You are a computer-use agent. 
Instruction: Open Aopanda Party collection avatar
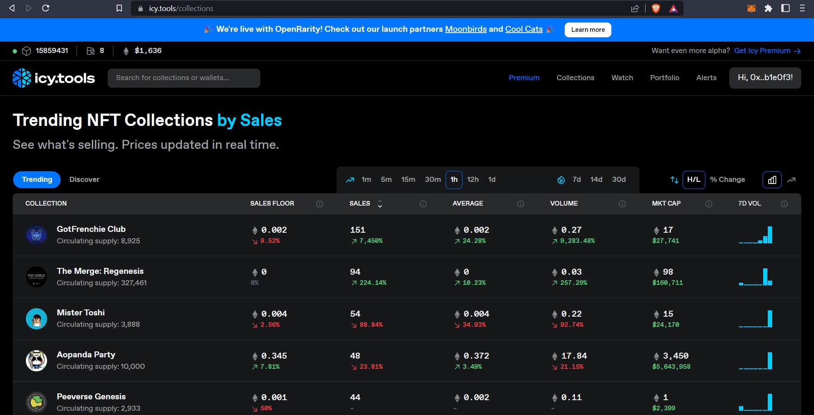coord(36,361)
